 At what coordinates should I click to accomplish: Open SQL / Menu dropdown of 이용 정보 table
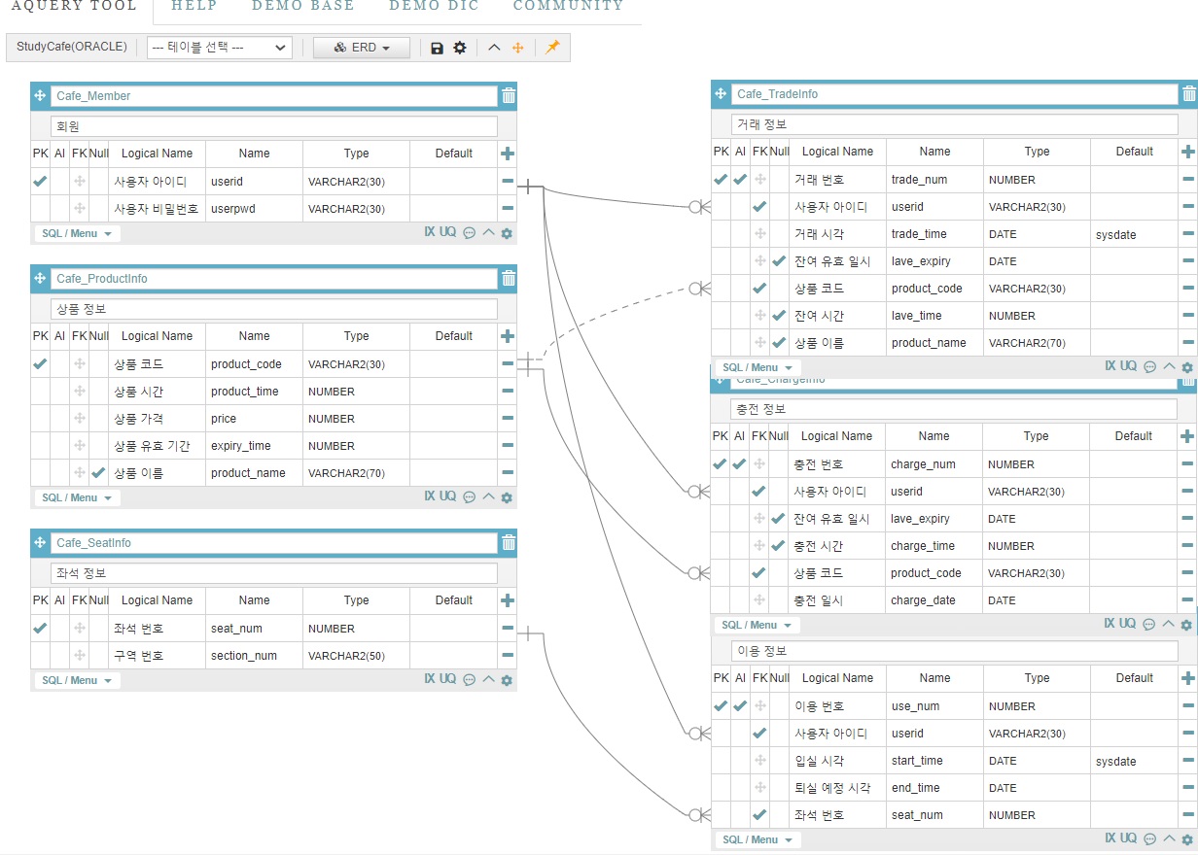[x=758, y=839]
